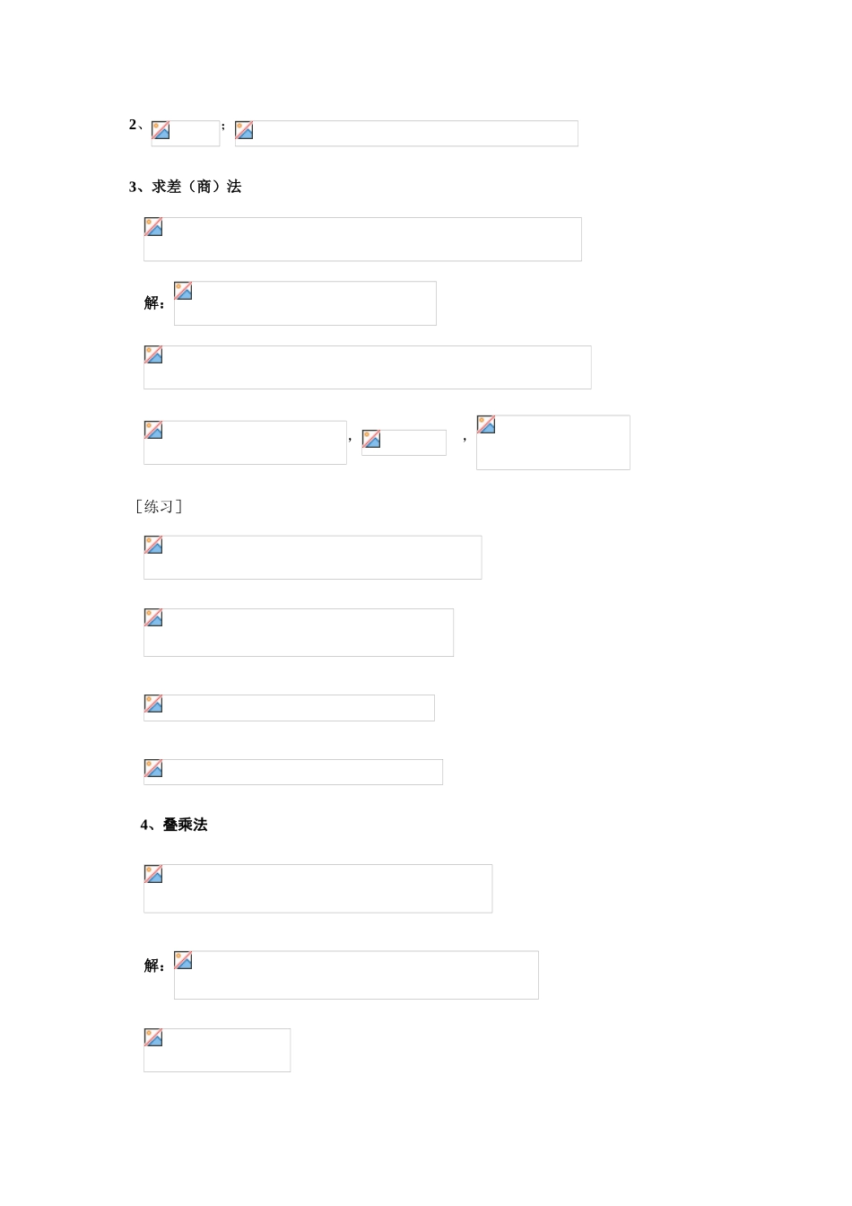Click the "3、求差（商）法" heading
Image resolution: width=852 pixels, height=1206 pixels.
[x=186, y=187]
